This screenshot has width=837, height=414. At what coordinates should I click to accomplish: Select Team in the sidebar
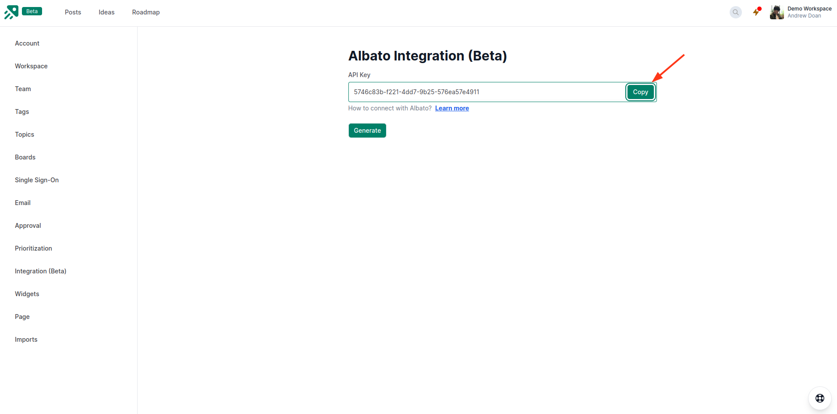pos(23,89)
